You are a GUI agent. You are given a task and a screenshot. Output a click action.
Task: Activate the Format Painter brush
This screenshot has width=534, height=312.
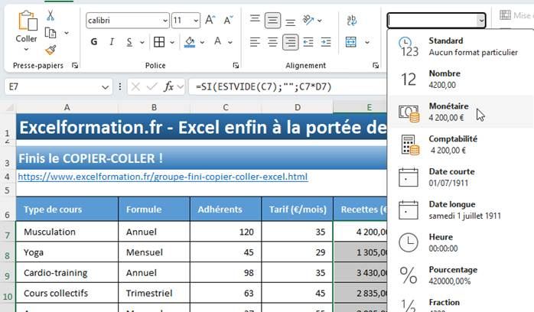(50, 50)
